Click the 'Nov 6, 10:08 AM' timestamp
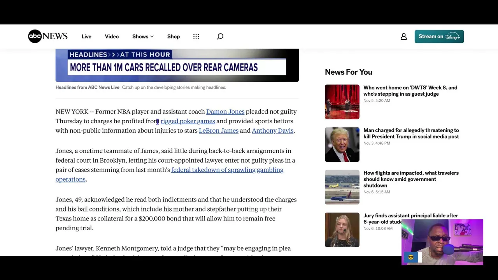This screenshot has width=498, height=280. [378, 229]
